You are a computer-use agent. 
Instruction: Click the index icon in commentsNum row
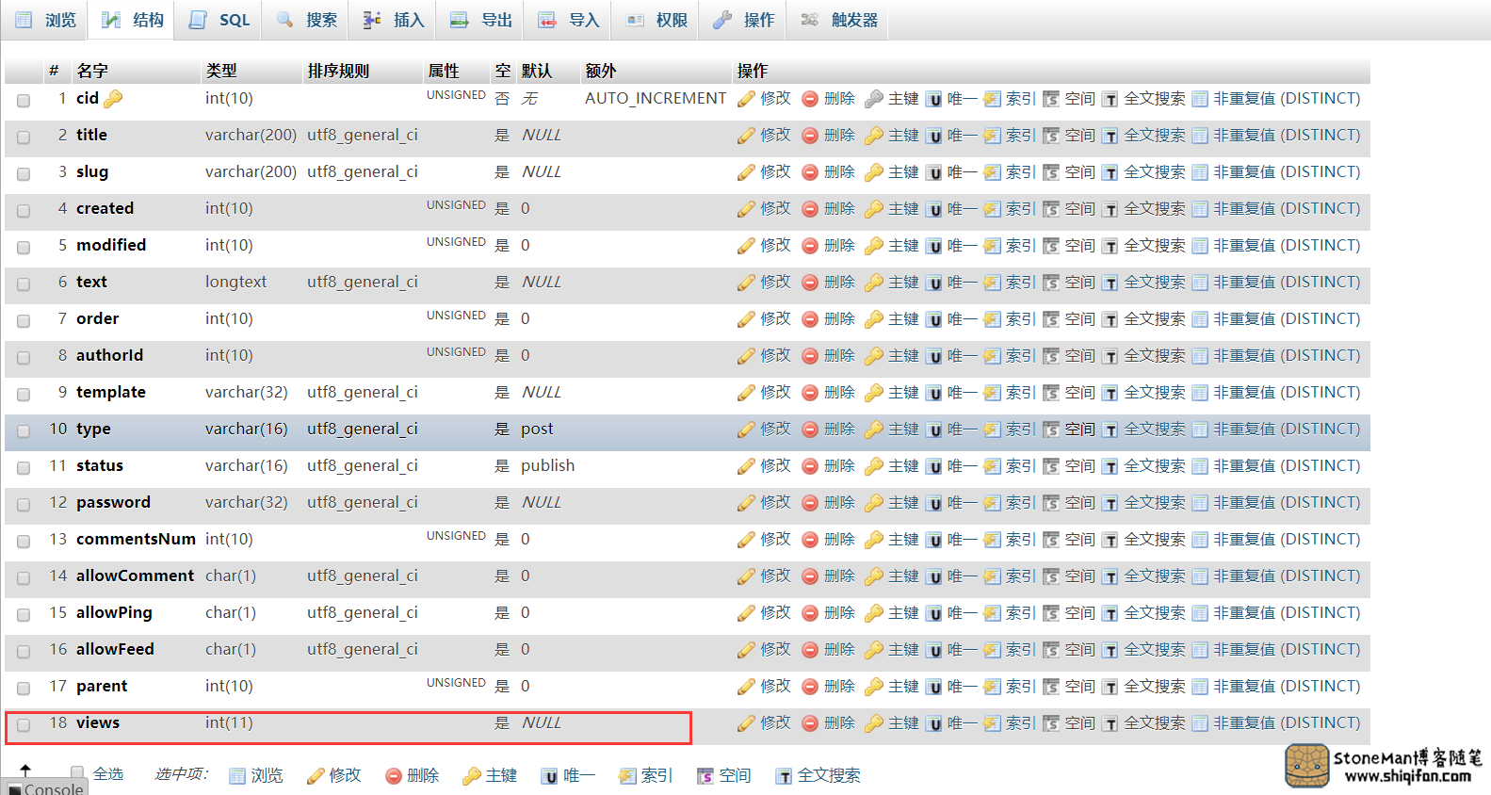click(993, 540)
